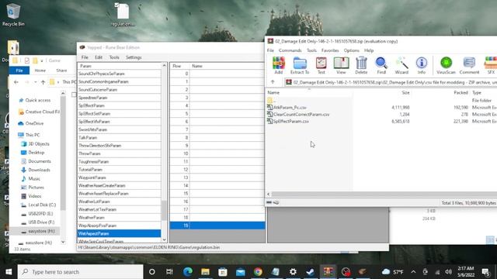Open Microsoft Store from taskbar
This screenshot has width=497, height=279.
point(223,272)
